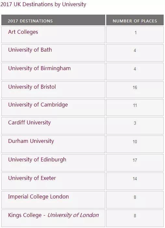
Task: Click the 14 places cell for Exeter
Action: click(135, 181)
